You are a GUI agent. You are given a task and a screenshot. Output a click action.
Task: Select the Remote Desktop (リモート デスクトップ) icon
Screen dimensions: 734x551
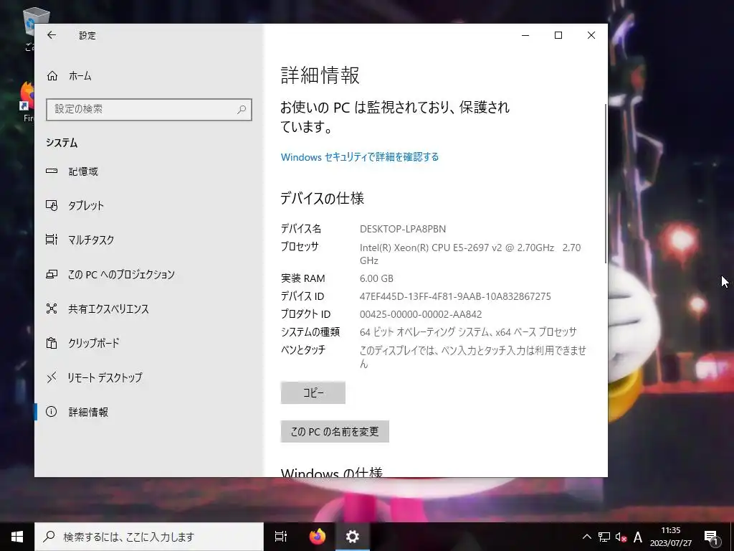[52, 377]
